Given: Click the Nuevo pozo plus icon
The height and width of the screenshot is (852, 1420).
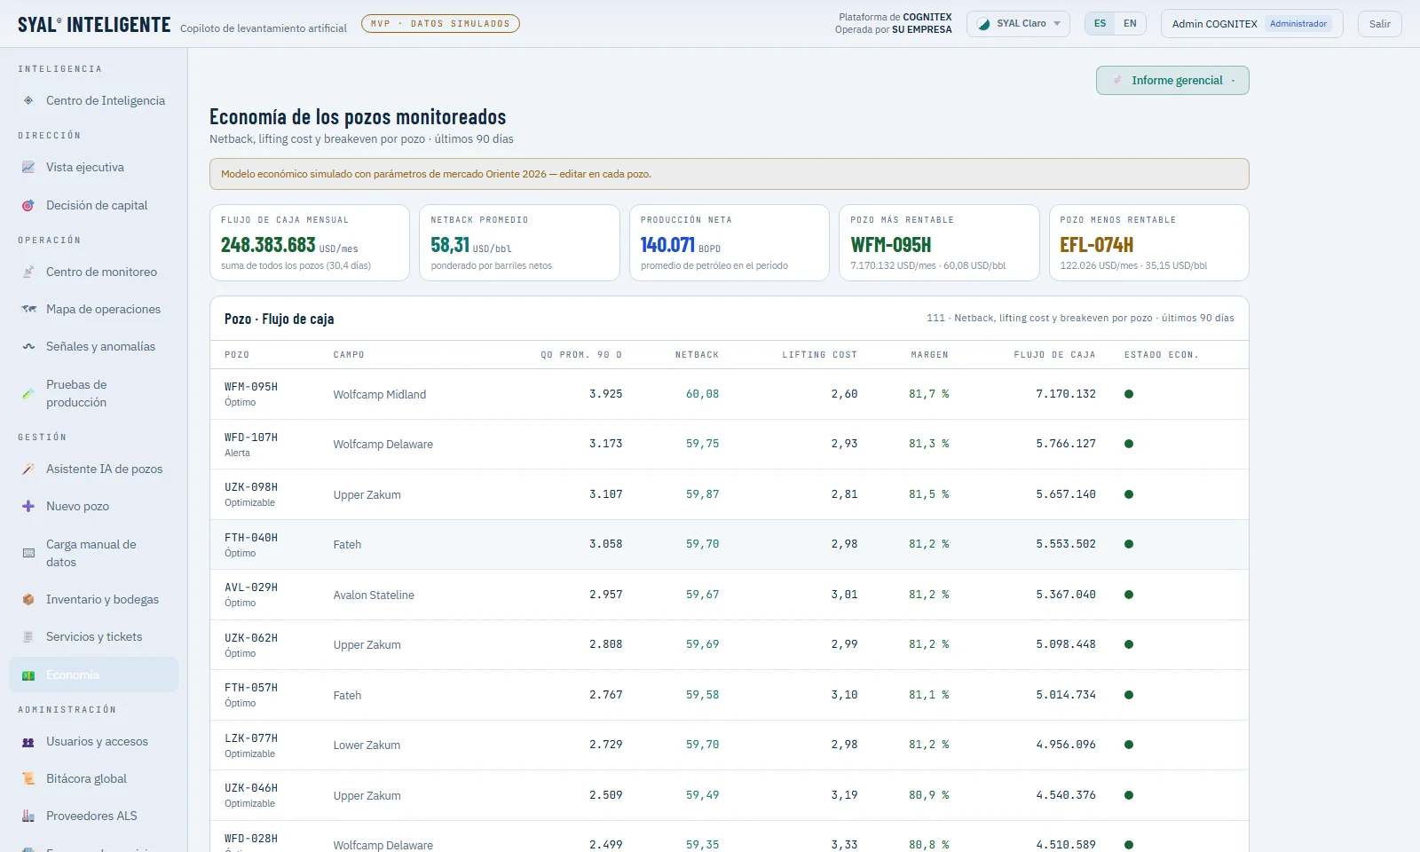Looking at the screenshot, I should pyautogui.click(x=28, y=506).
